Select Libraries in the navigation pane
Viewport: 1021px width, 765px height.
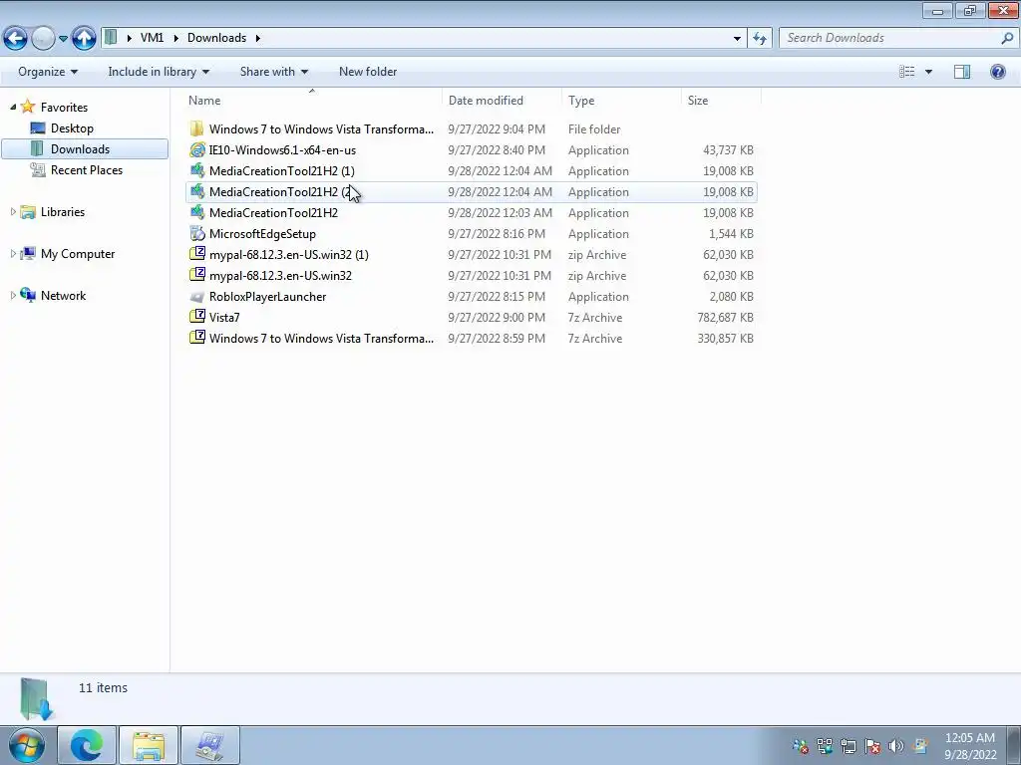(63, 211)
